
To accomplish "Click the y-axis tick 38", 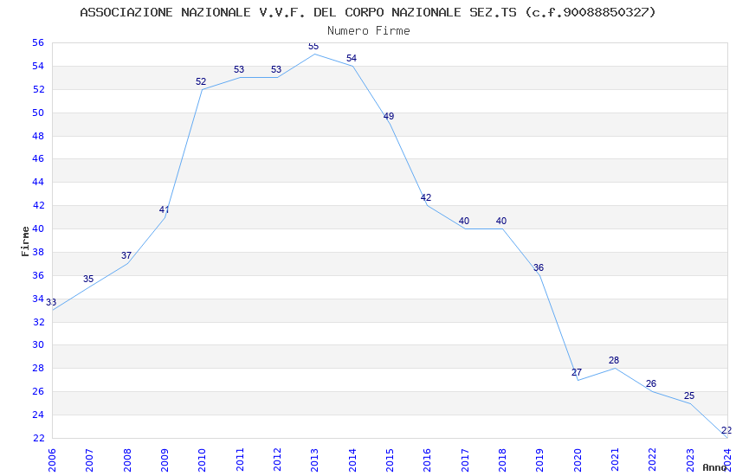I will pos(38,252).
